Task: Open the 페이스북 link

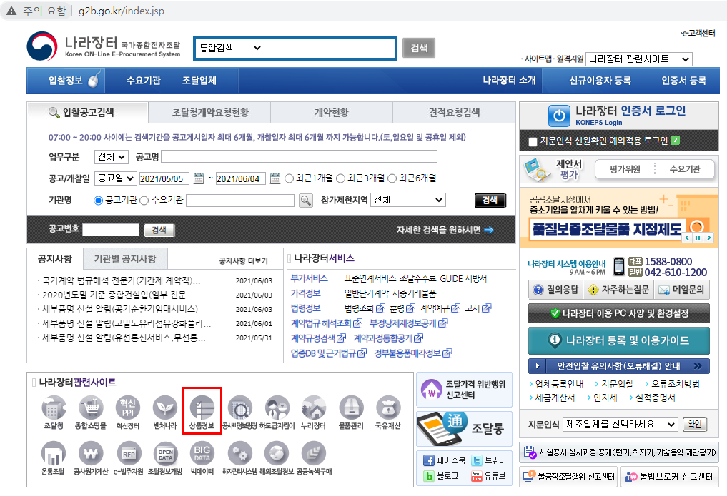Action: click(444, 460)
